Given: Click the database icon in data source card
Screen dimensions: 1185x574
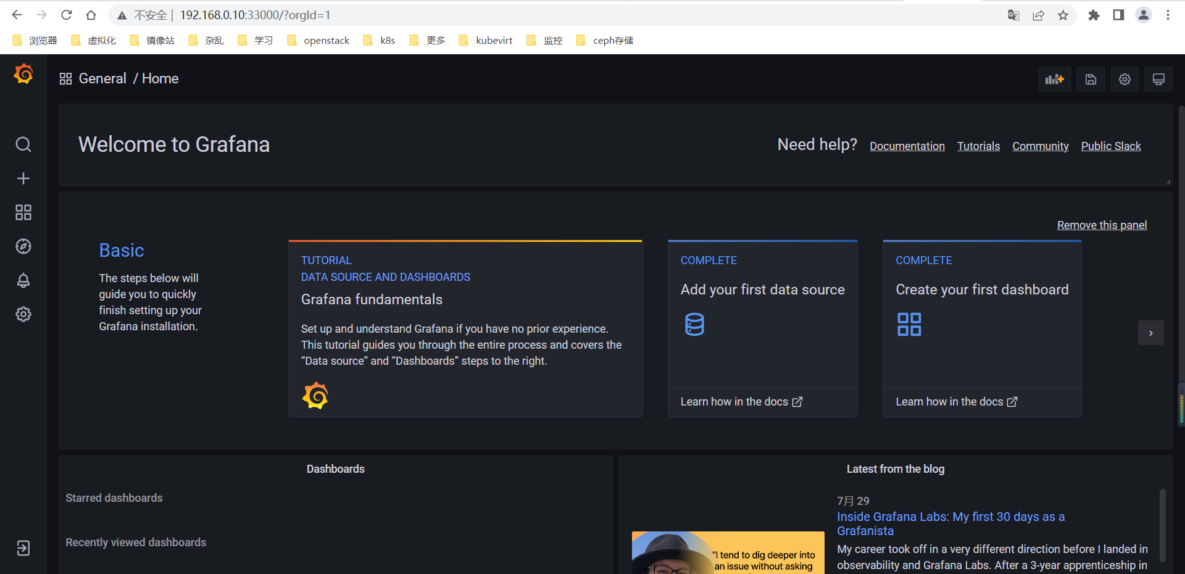Looking at the screenshot, I should coord(694,324).
